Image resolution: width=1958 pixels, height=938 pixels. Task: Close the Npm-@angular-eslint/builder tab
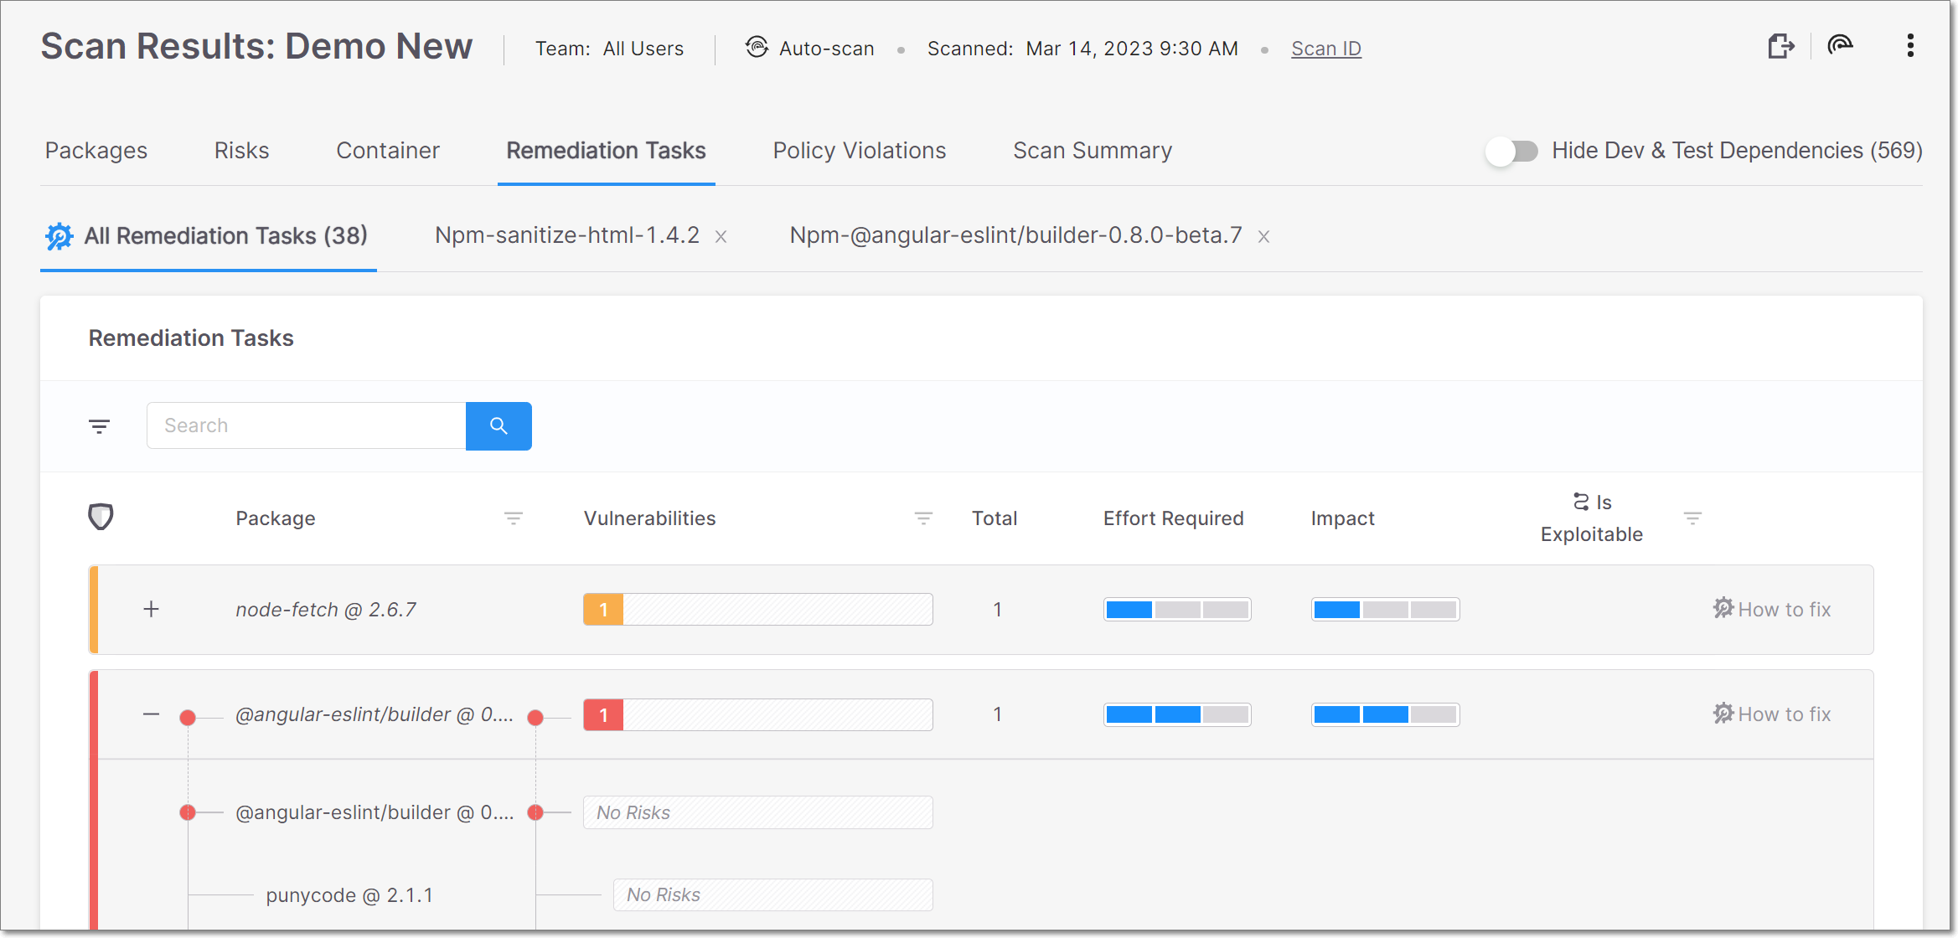click(x=1263, y=237)
